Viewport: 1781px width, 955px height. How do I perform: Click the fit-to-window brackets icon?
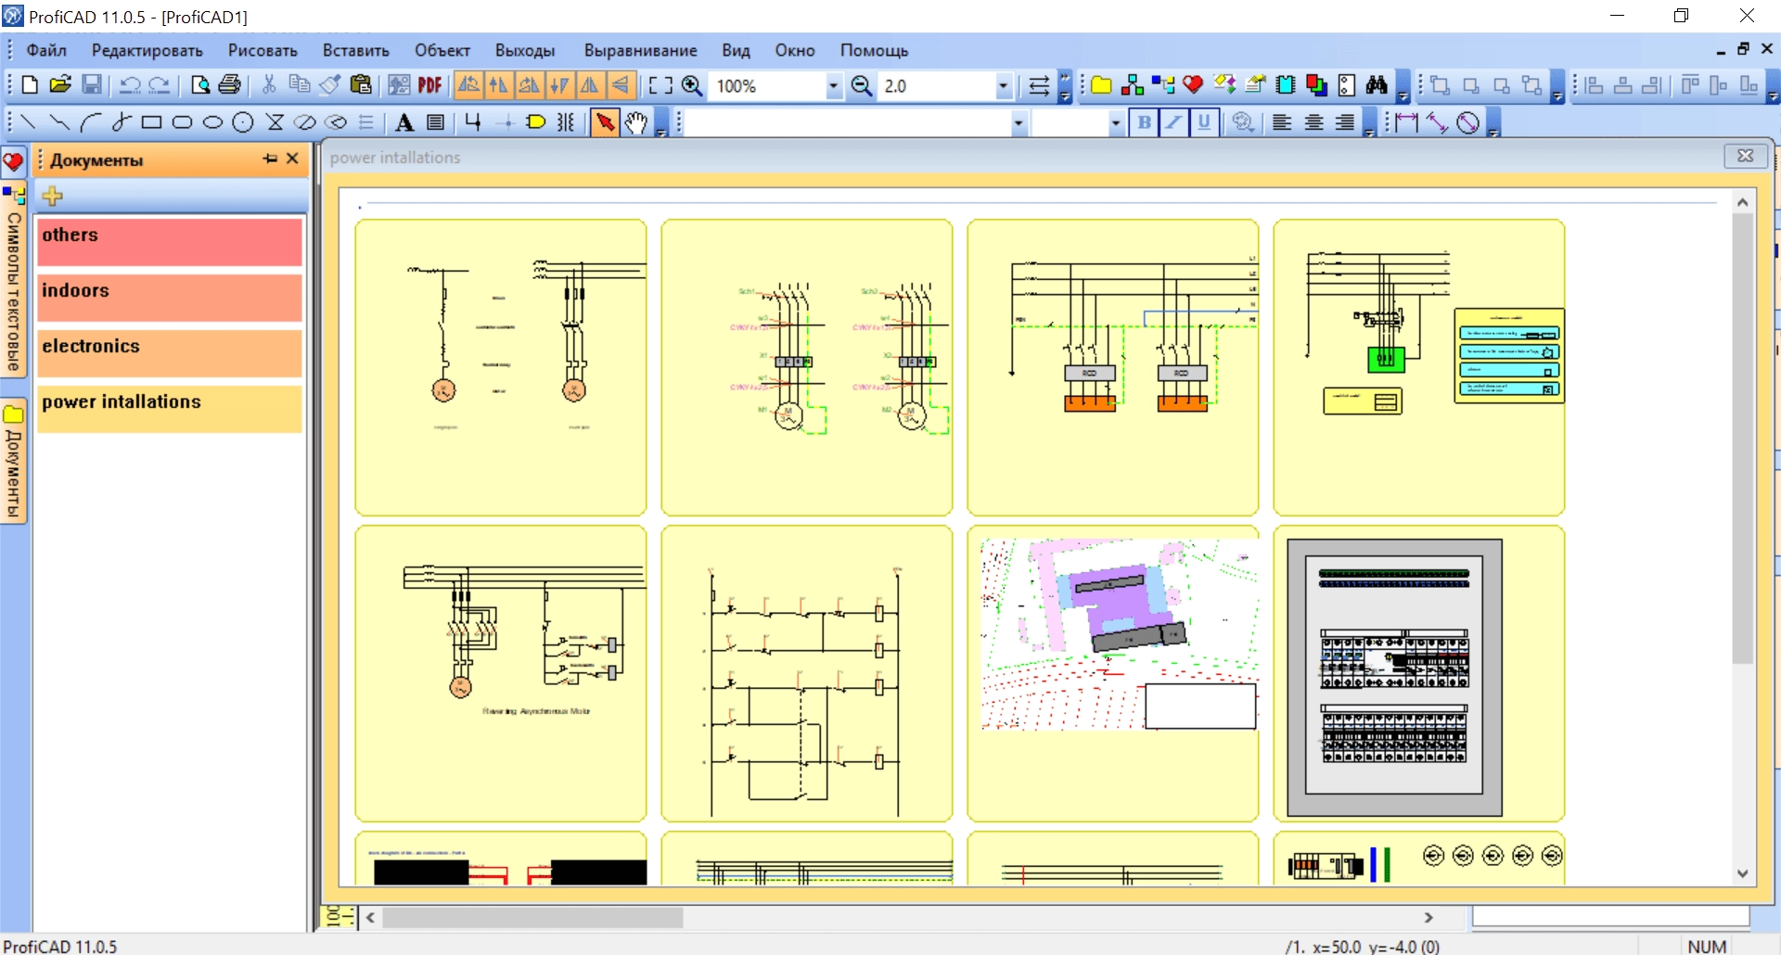(660, 85)
